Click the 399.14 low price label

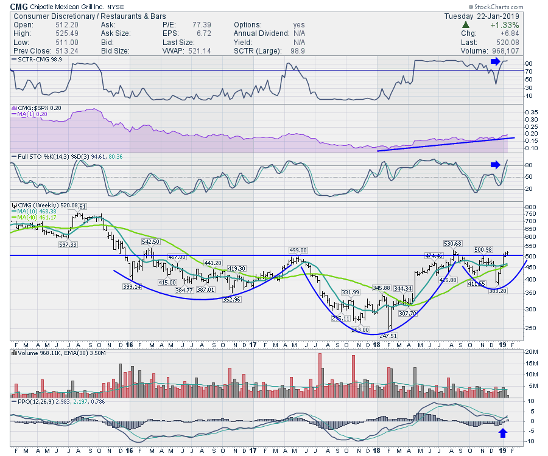coord(132,287)
